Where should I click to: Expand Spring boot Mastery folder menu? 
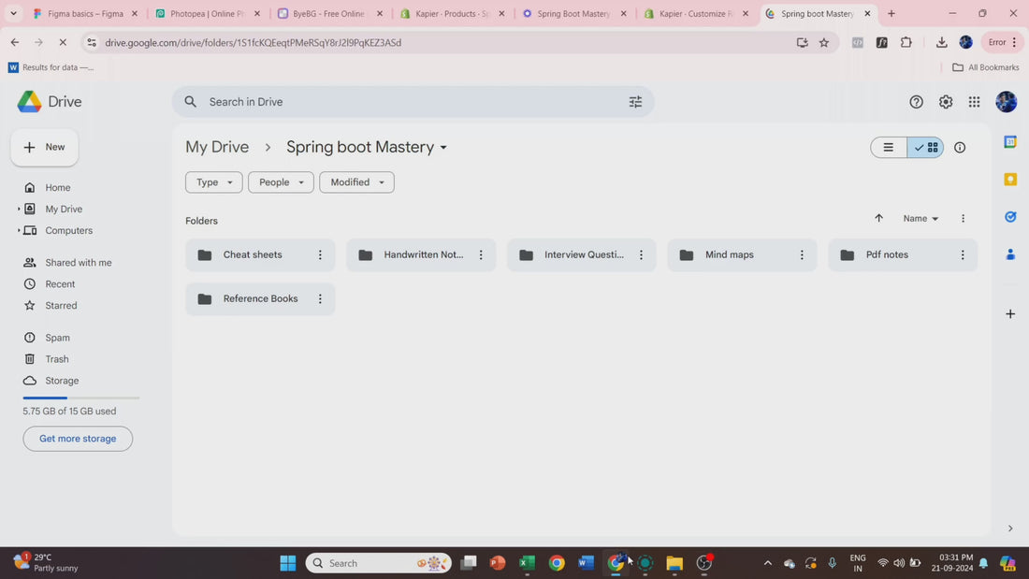coord(443,148)
